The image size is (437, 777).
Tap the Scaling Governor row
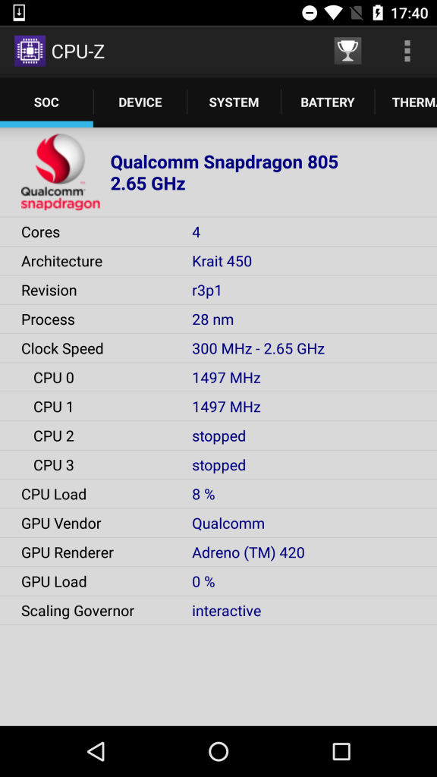(218, 611)
